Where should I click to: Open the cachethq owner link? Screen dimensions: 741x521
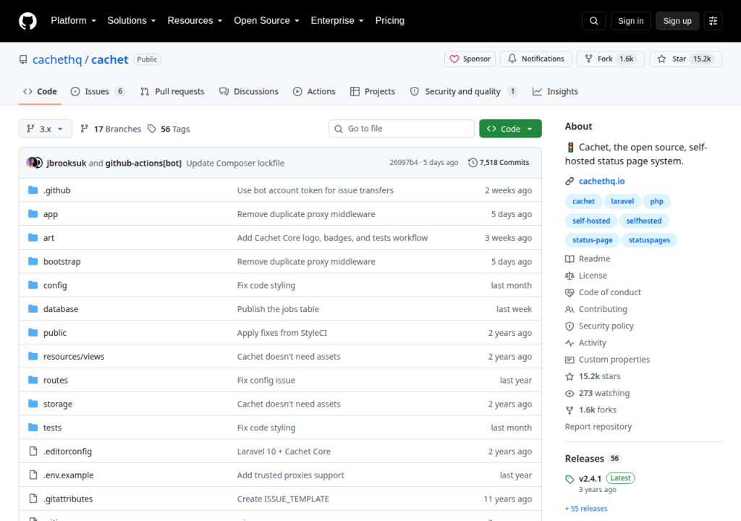[57, 59]
